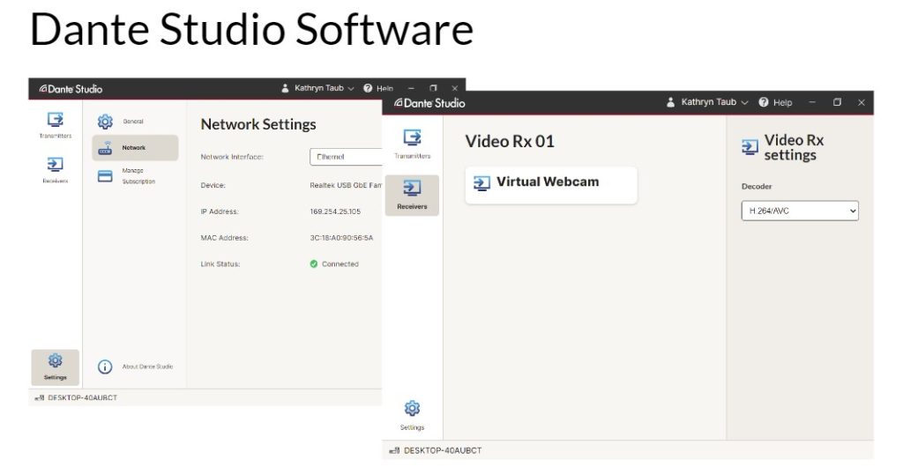The width and height of the screenshot is (903, 467).
Task: Select the General settings gear icon
Action: (x=105, y=122)
